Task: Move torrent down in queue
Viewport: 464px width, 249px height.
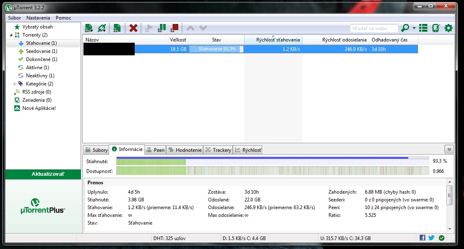Action: [x=203, y=28]
